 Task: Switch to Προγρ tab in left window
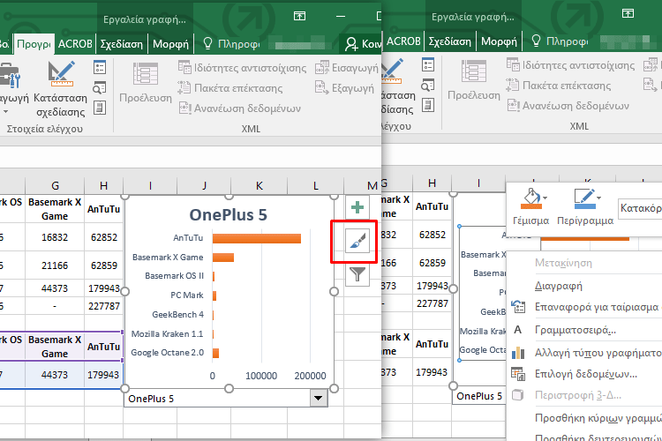click(34, 44)
